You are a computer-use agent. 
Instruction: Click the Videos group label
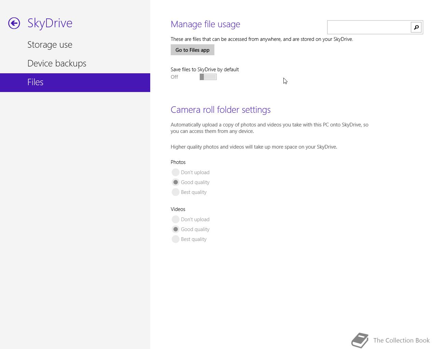point(178,209)
